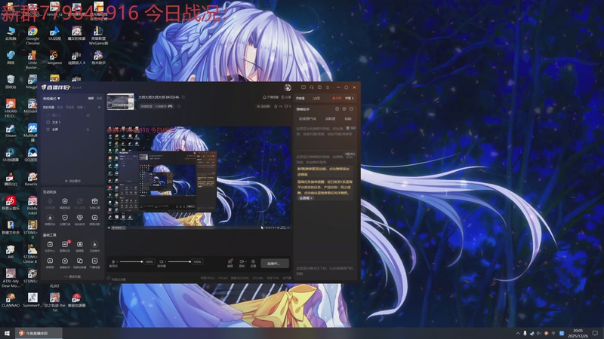604x339 pixels.
Task: Toggle the lock on the 全屏 source
Action: [x=88, y=130]
